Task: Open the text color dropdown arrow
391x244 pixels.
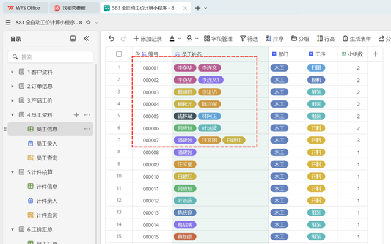Action: [179, 39]
